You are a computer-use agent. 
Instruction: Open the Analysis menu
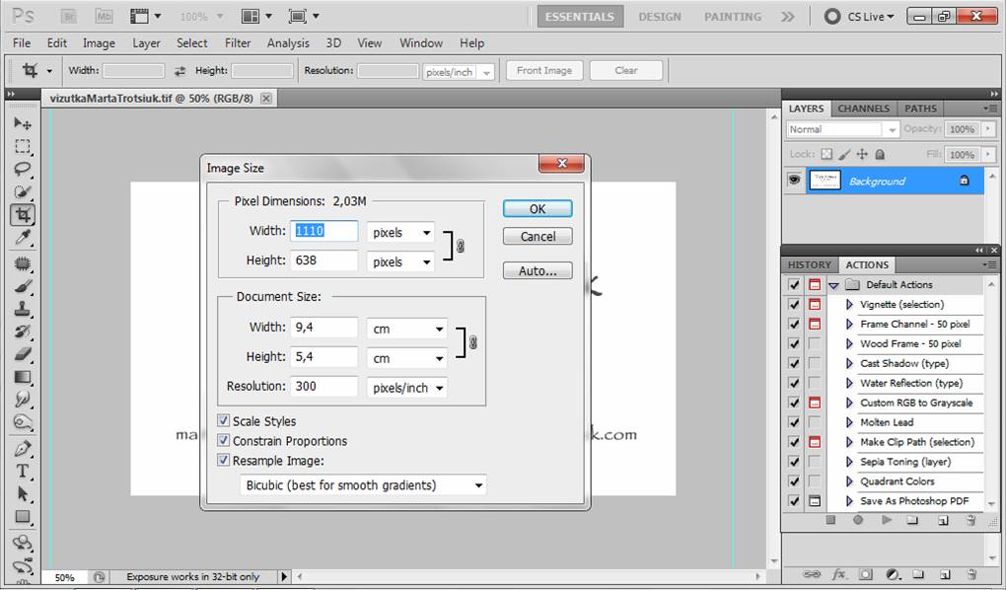click(x=288, y=43)
